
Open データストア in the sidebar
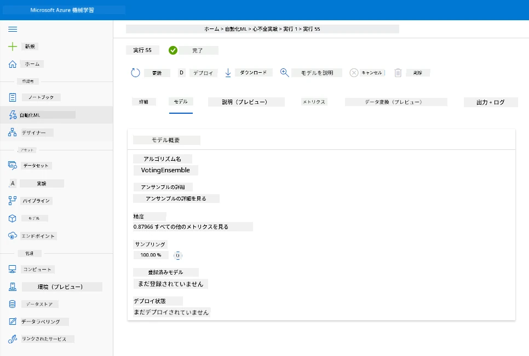click(x=40, y=304)
